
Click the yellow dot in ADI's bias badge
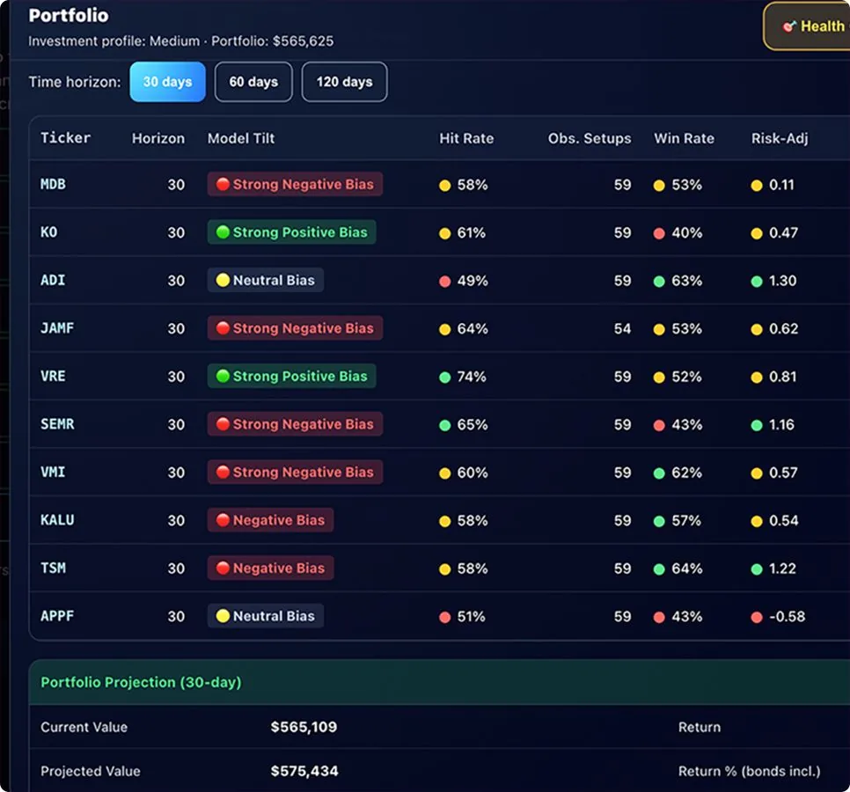[x=223, y=280]
